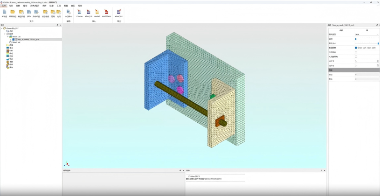Image resolution: width=380 pixels, height=196 pixels.
Task: Select the Mesh Set tree item
Action: click(x=16, y=42)
